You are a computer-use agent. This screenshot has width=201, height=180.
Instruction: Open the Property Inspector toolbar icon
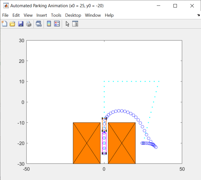[x=75, y=24]
